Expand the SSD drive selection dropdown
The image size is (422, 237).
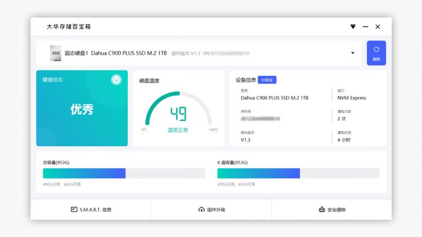pyautogui.click(x=353, y=53)
